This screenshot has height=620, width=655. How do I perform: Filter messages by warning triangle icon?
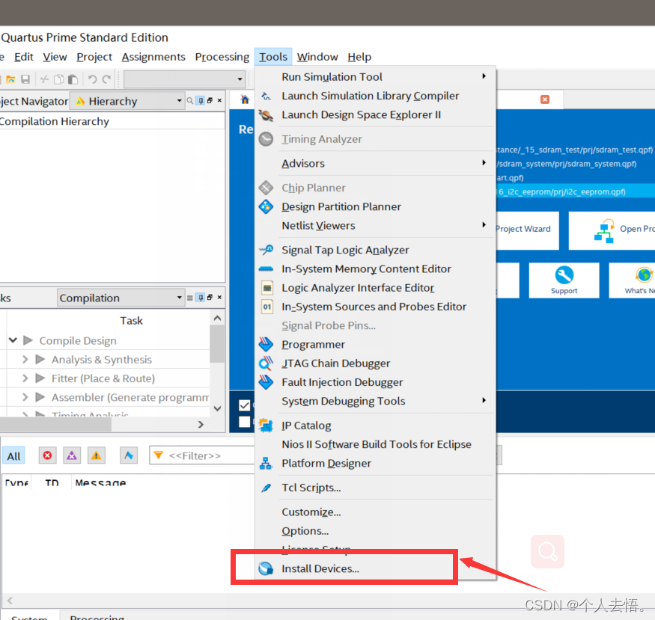[x=96, y=455]
